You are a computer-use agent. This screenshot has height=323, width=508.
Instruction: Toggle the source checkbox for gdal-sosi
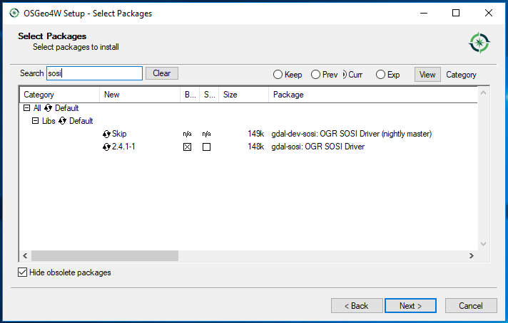pyautogui.click(x=206, y=147)
